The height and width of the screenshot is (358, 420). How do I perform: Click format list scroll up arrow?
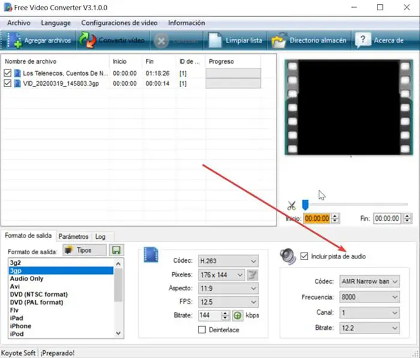[x=118, y=264]
